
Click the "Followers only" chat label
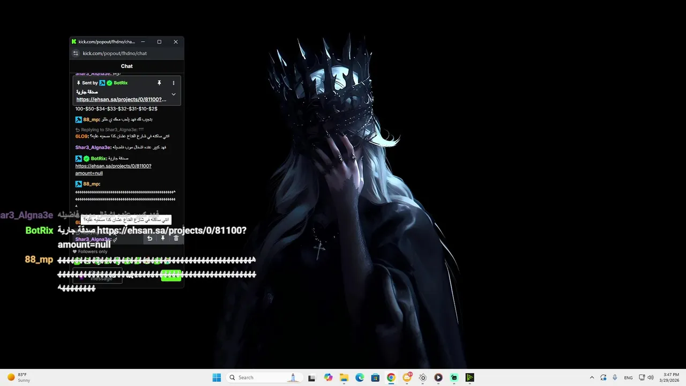coord(93,251)
